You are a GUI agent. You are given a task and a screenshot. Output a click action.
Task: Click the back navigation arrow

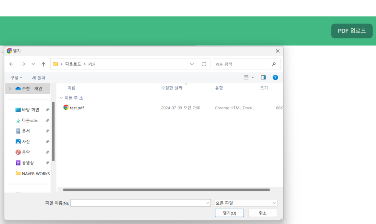tap(11, 64)
